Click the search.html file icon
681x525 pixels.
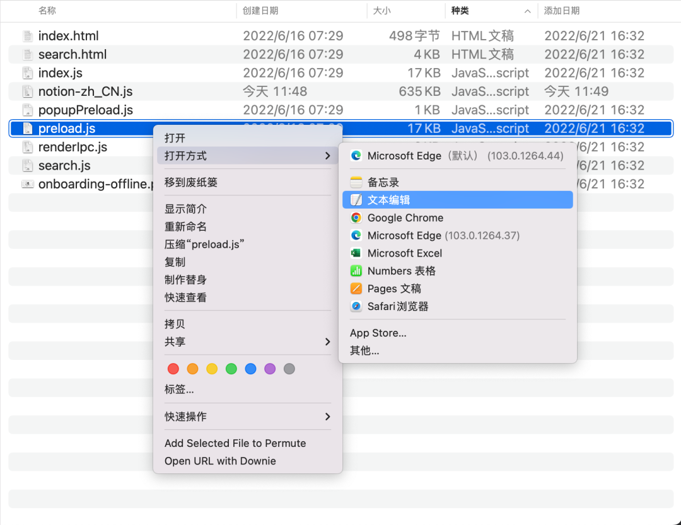(27, 54)
